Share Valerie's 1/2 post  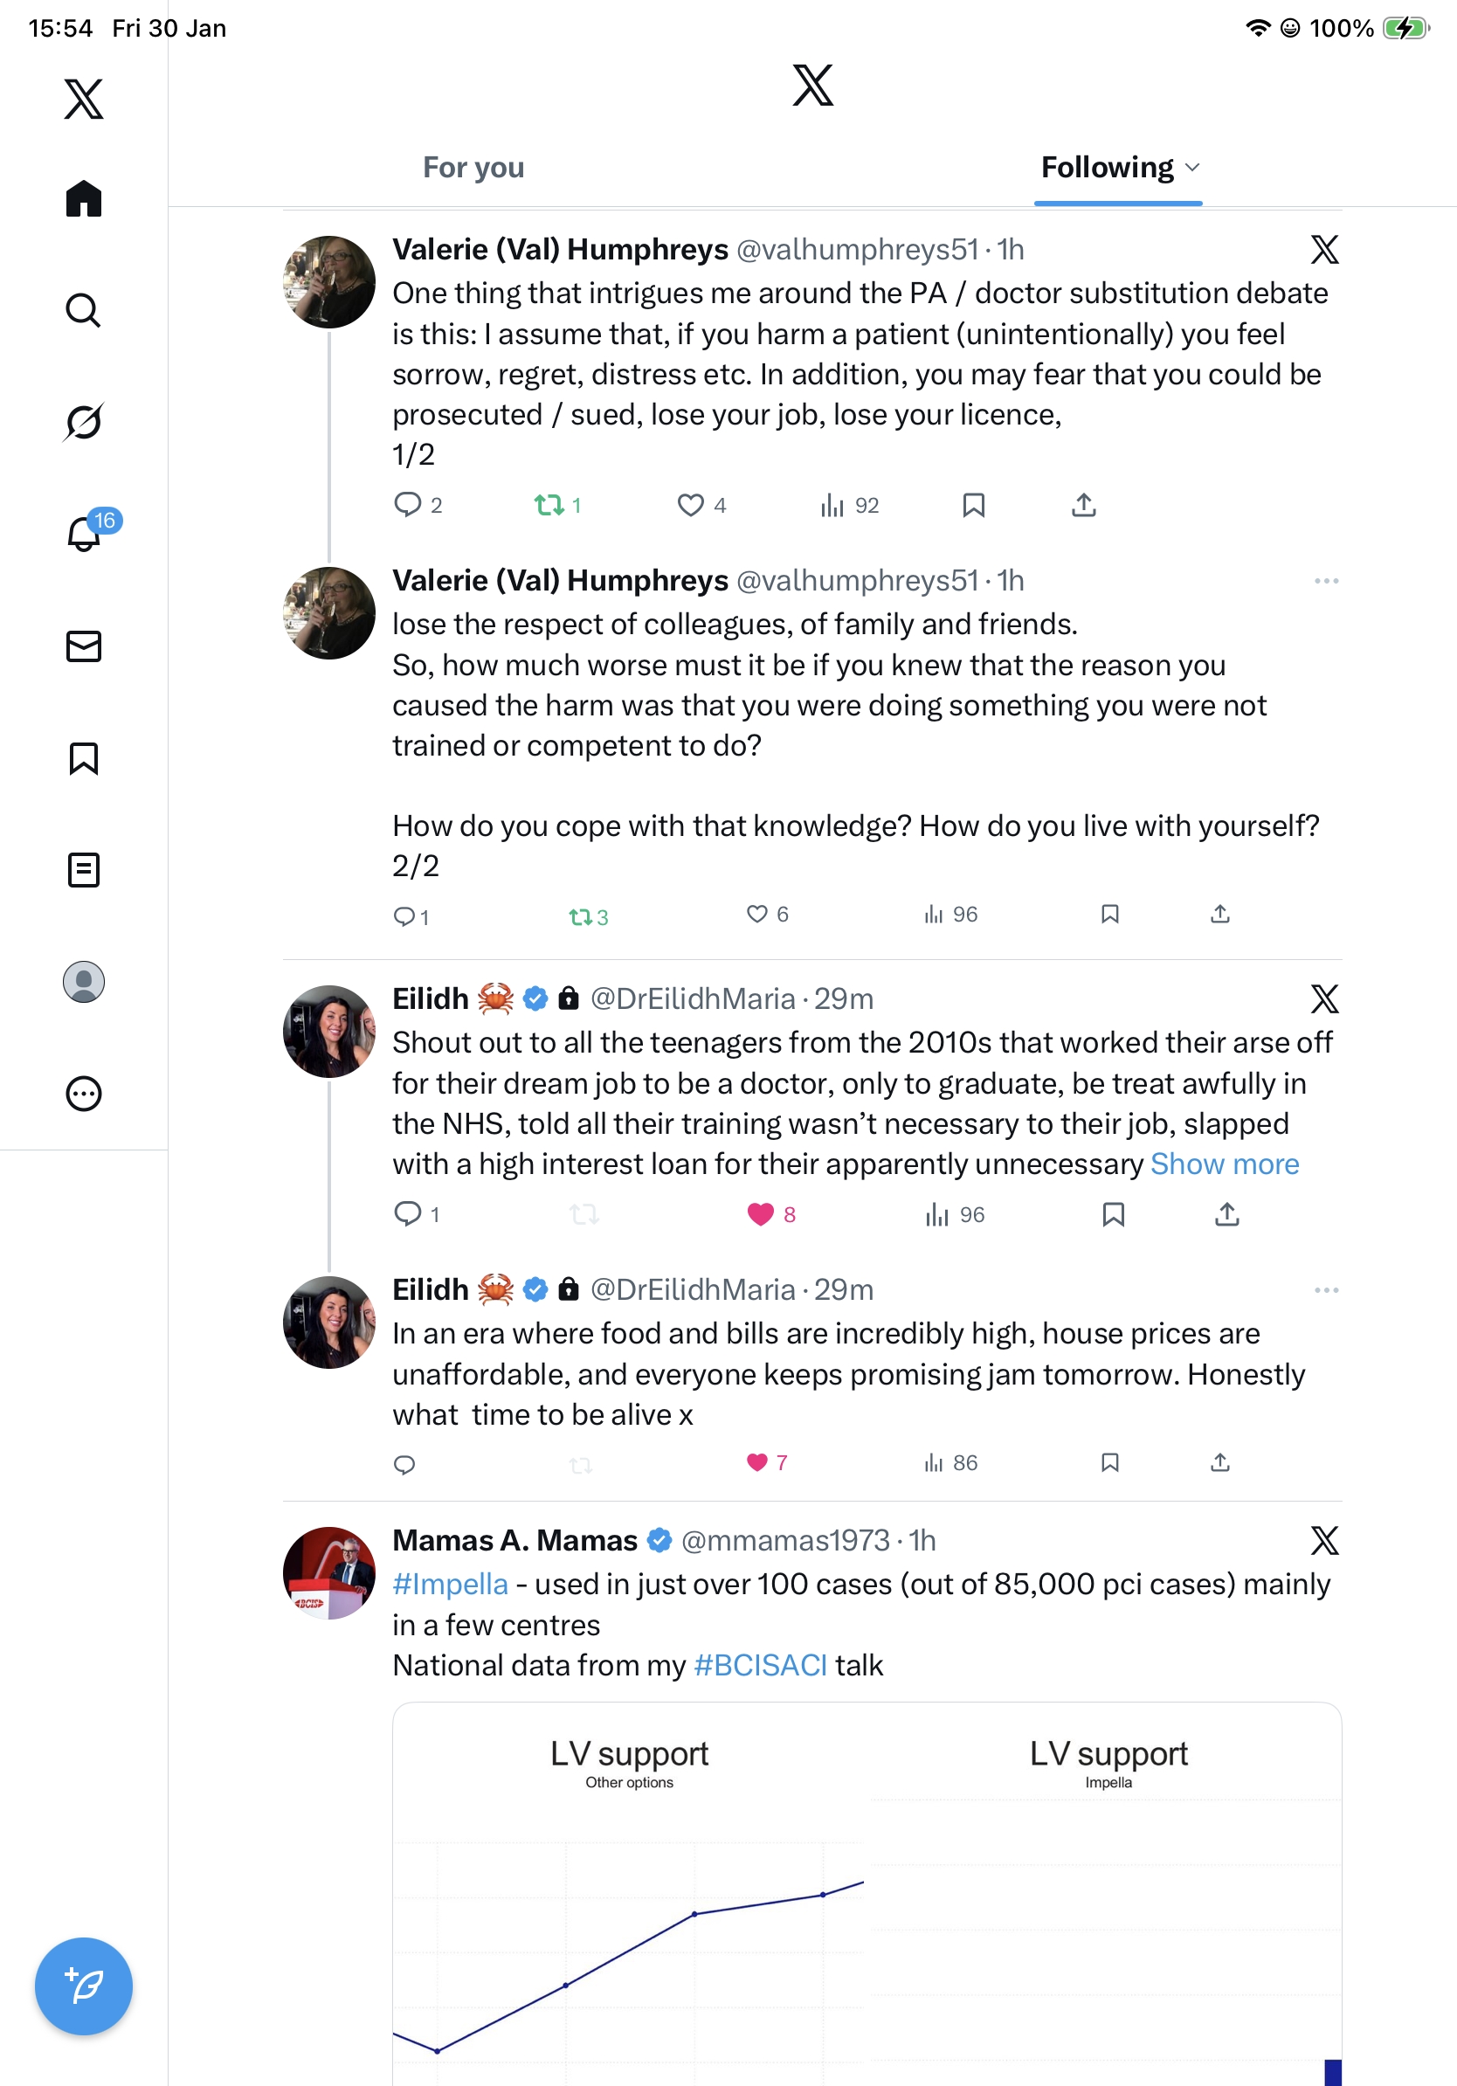[x=1084, y=505]
